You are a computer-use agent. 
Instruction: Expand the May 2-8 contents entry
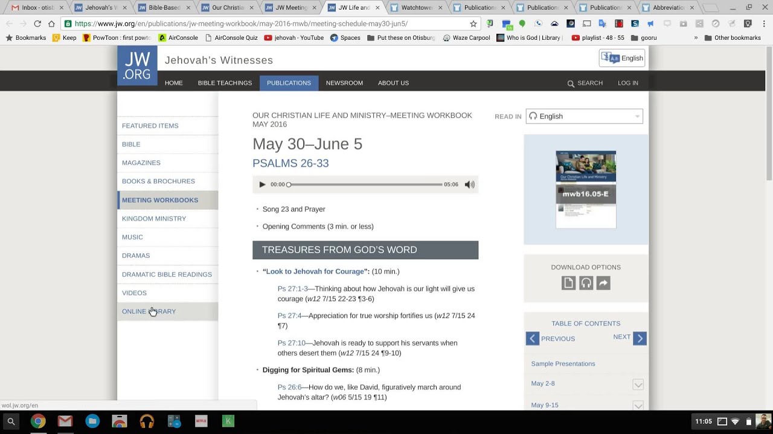(638, 384)
